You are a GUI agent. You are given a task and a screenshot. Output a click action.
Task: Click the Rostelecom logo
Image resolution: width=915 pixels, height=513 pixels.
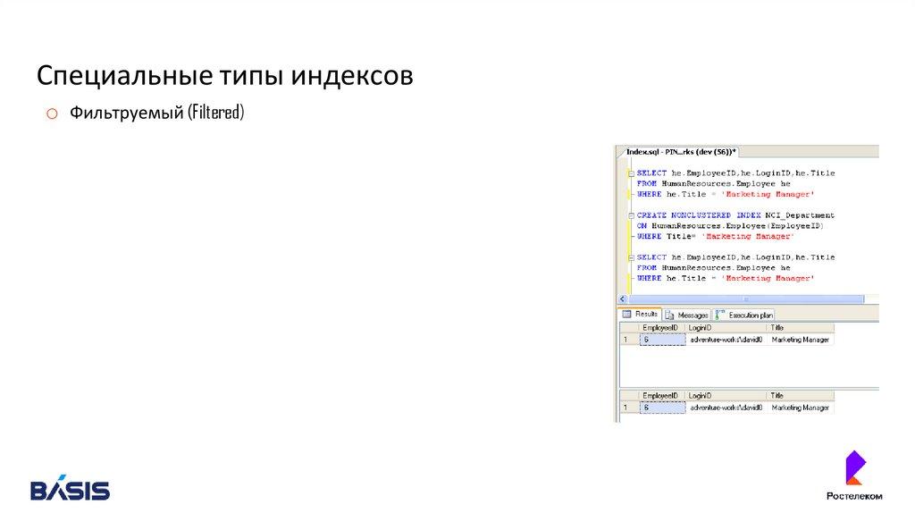pyautogui.click(x=855, y=476)
